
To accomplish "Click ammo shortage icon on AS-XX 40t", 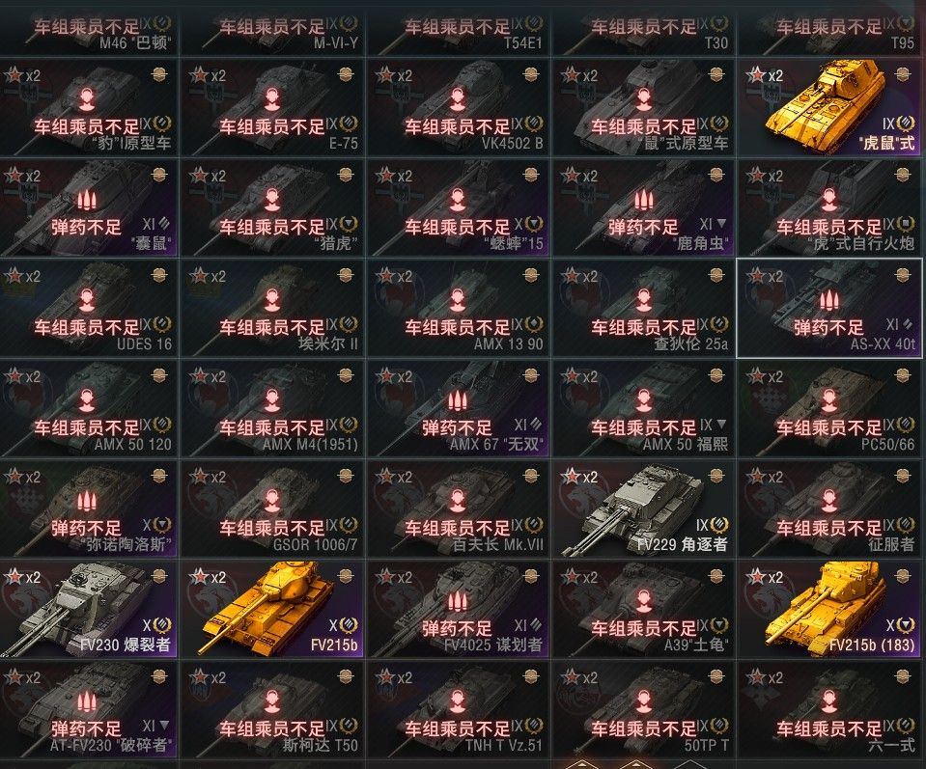I will (828, 301).
